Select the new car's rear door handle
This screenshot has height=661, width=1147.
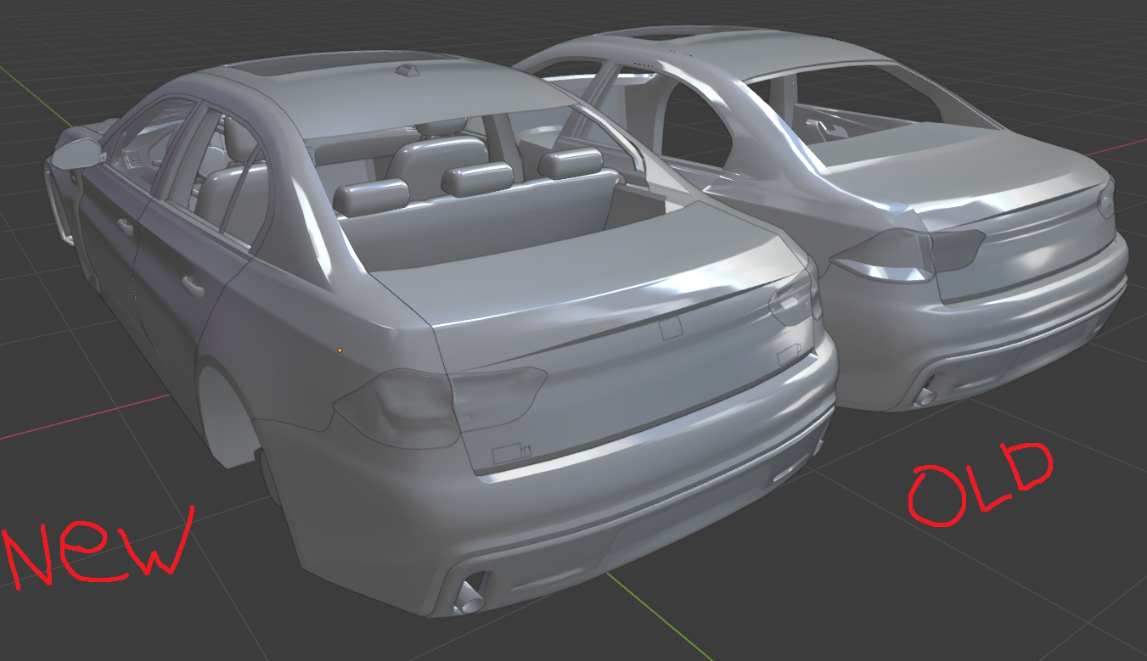193,286
